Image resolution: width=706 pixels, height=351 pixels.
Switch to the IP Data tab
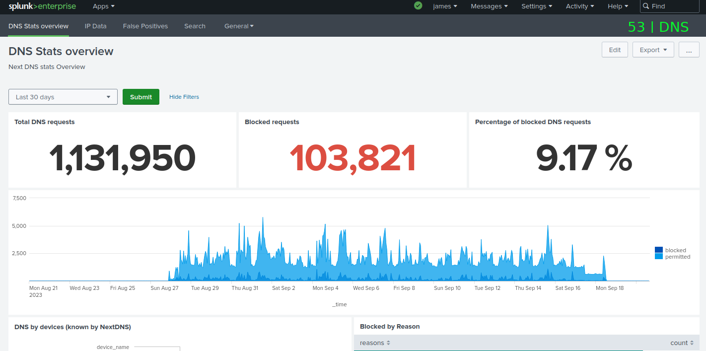point(96,26)
